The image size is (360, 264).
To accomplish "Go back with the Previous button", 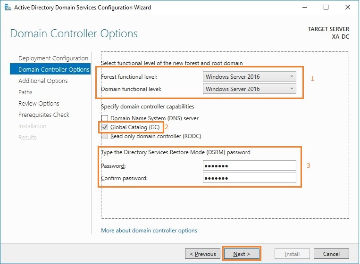I will tap(202, 254).
